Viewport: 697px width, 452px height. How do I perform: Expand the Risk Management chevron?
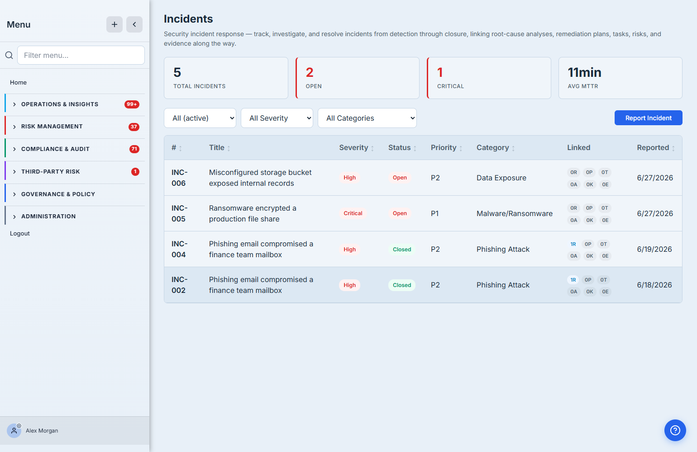pyautogui.click(x=14, y=127)
